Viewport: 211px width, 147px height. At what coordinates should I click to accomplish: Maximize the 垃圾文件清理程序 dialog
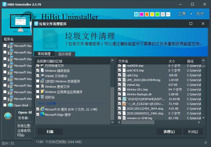coord(191,24)
